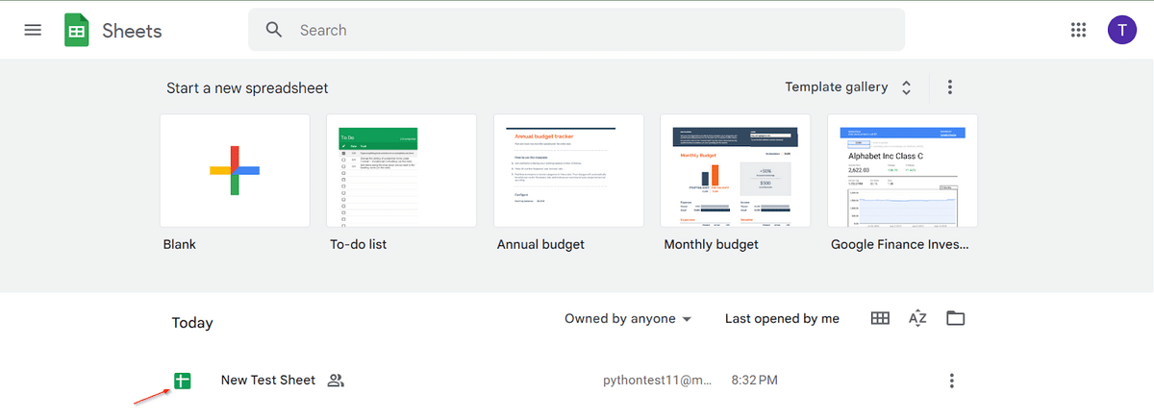The width and height of the screenshot is (1154, 419).
Task: Open the A-Z sort options
Action: coord(917,318)
